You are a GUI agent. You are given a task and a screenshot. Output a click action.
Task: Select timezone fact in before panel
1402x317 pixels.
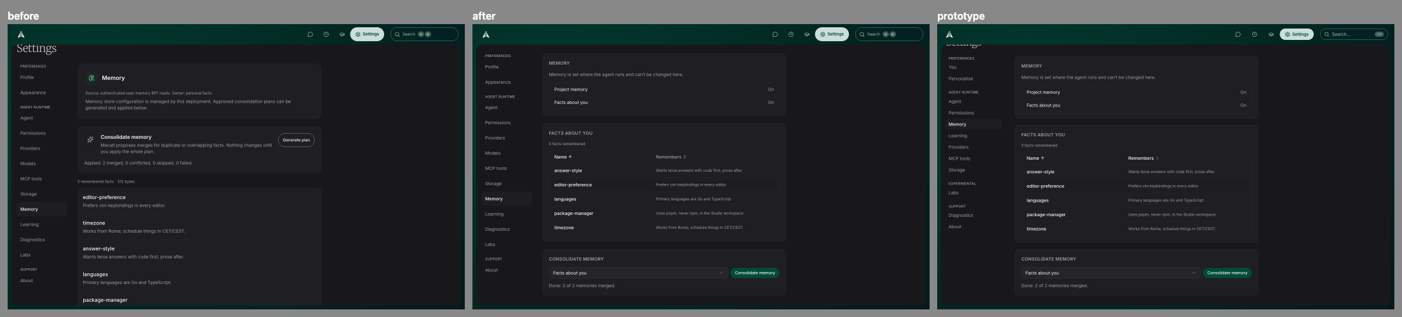(199, 227)
